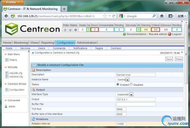
Task: Click Centreon in the breadcrumb
Action: point(58,53)
